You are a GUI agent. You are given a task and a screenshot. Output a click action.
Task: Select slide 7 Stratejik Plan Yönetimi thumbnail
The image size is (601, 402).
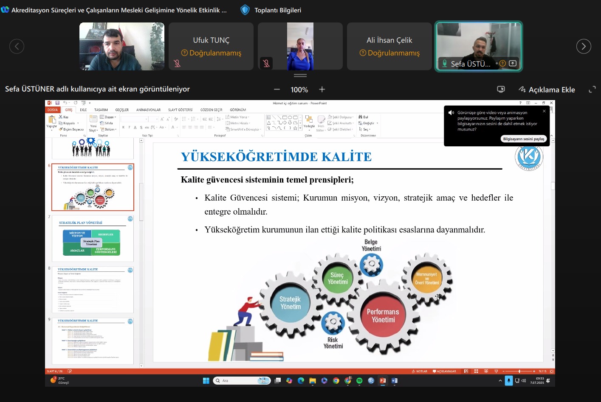coord(93,238)
